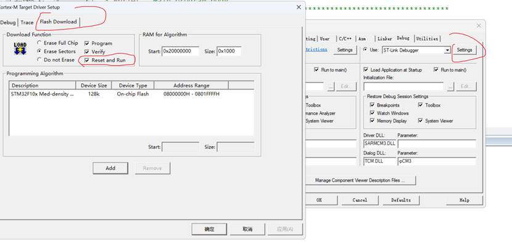Viewport: 512px width, 244px height.
Task: Click the Address Range column header
Action: pyautogui.click(x=191, y=86)
